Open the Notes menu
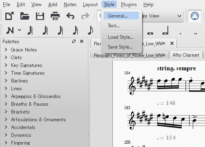205x147 pixels. point(70,4)
